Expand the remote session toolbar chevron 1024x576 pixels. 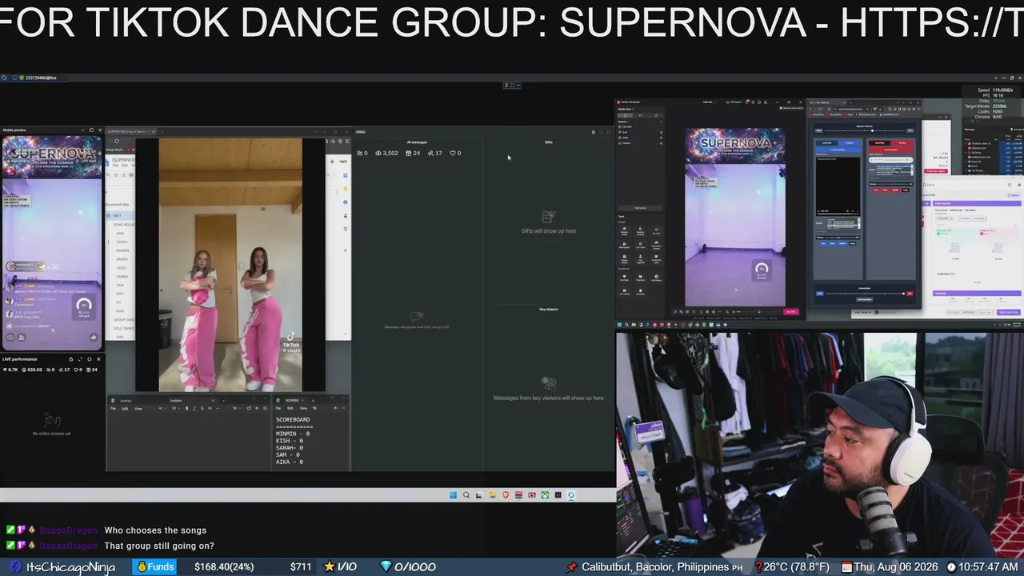[518, 86]
